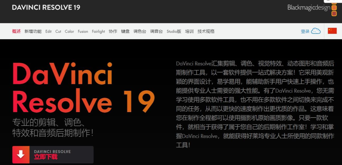
Task: Open the Fairlight tab
Action: (x=98, y=31)
